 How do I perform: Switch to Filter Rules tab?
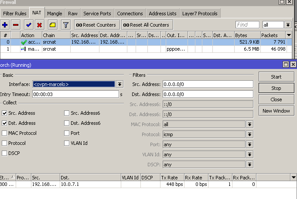pyautogui.click(x=15, y=14)
